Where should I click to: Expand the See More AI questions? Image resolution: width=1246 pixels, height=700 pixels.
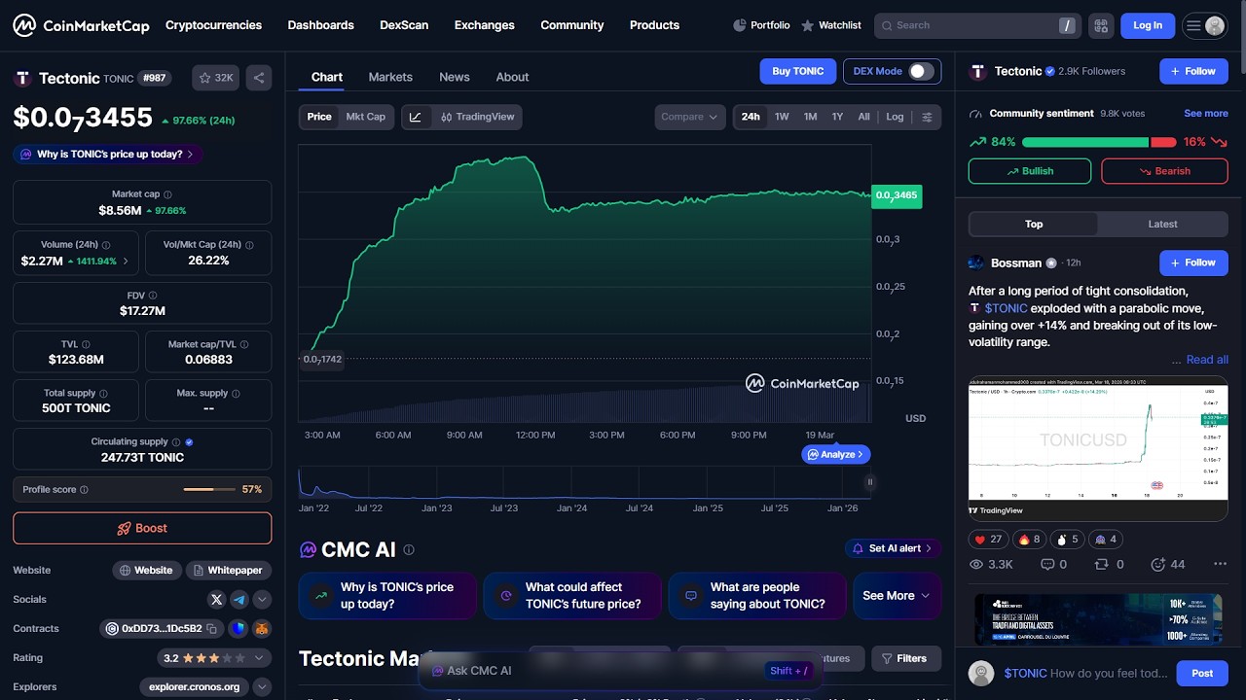[897, 596]
